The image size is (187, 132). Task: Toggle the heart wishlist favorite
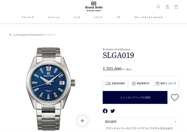point(175,97)
